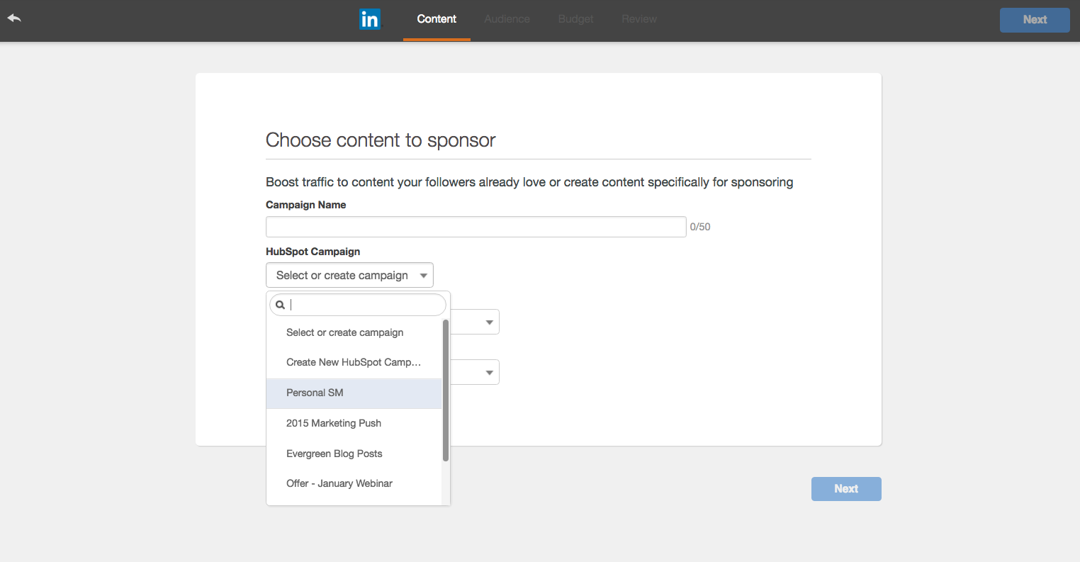This screenshot has width=1080, height=562.
Task: Select 2015 Marketing Push campaign
Action: [354, 423]
